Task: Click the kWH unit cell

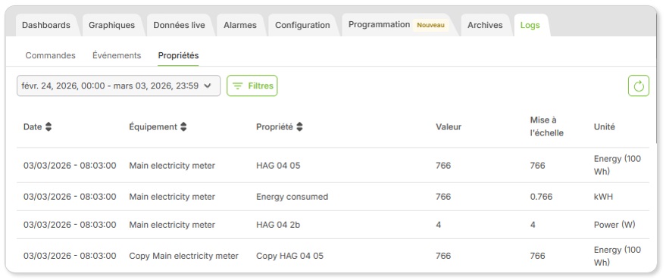Action: [x=604, y=197]
